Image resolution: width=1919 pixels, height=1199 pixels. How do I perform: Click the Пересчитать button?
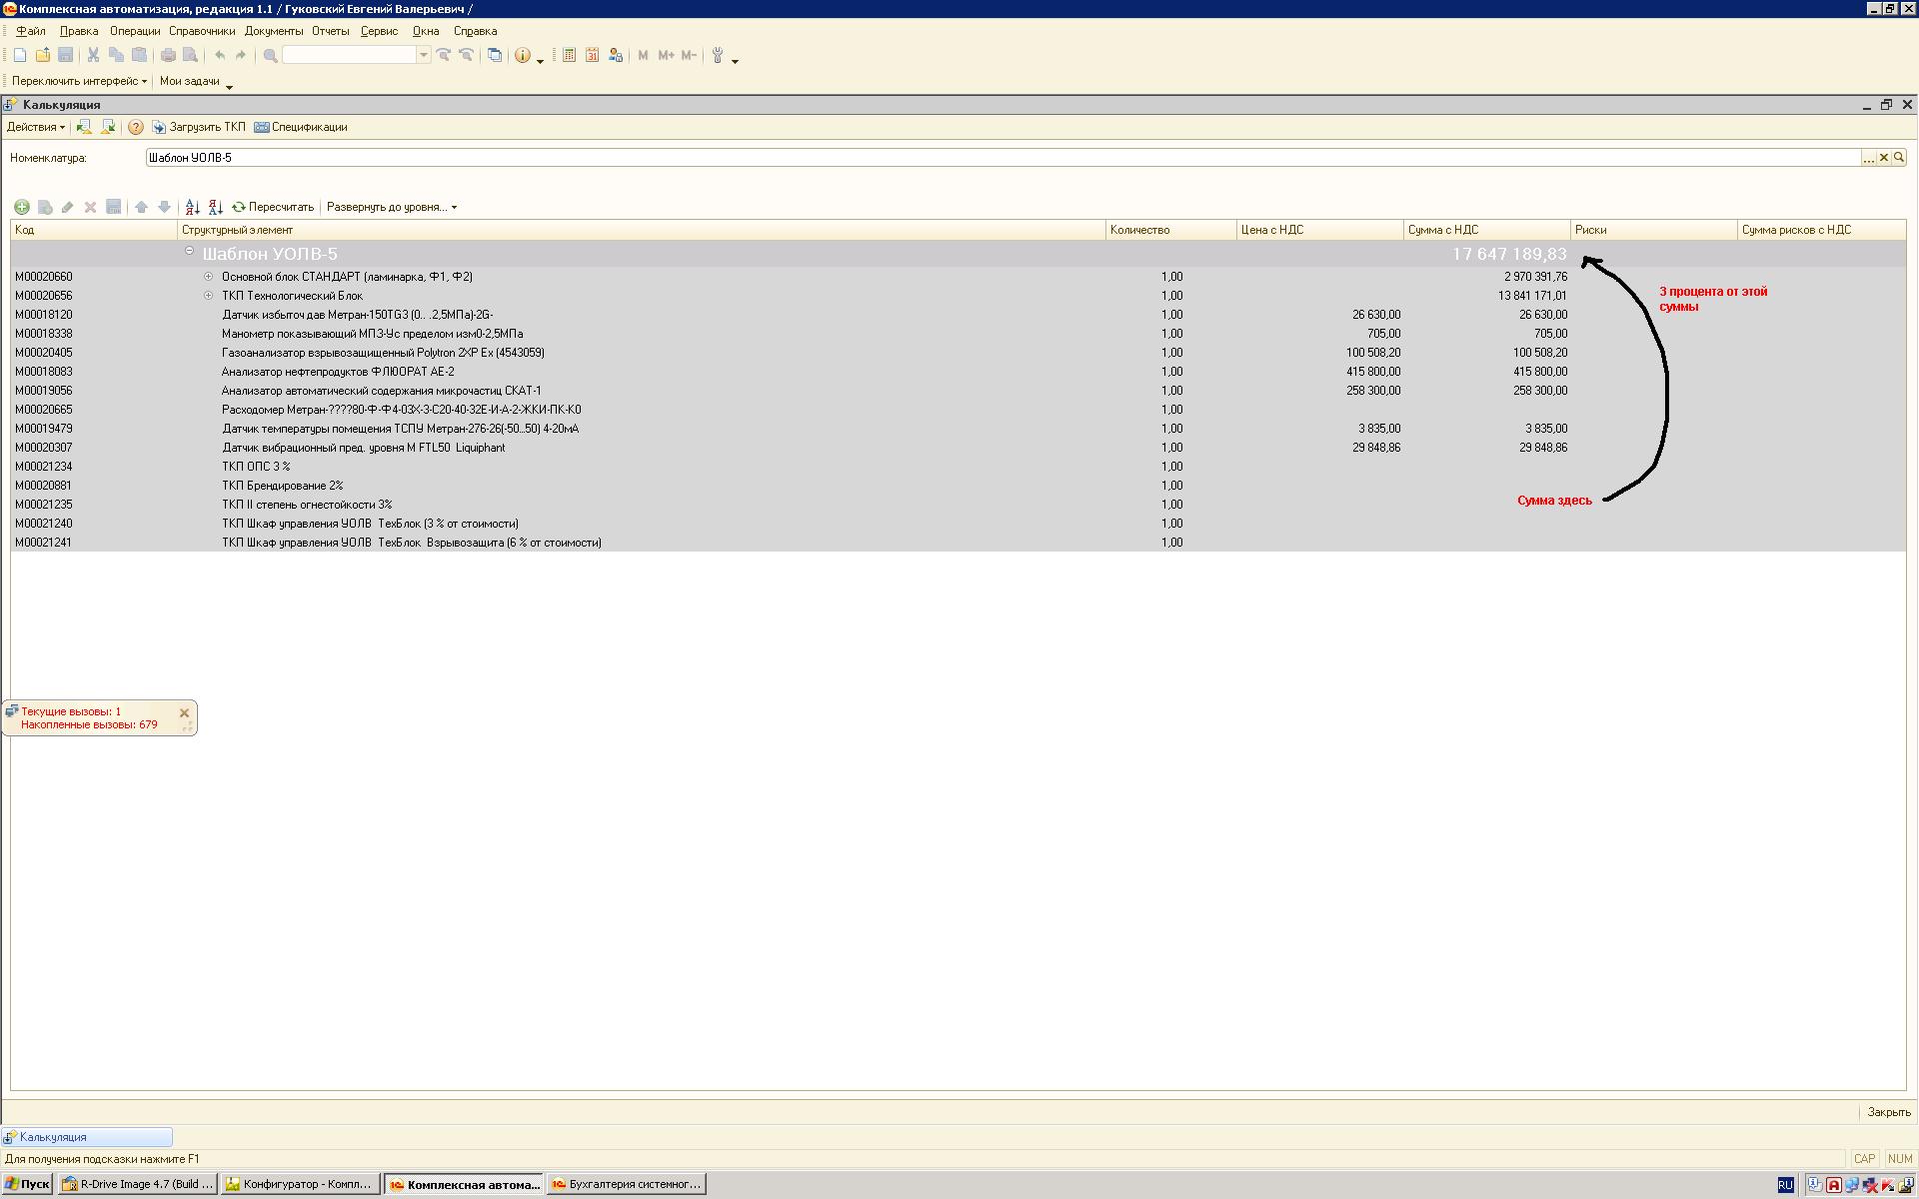coord(273,207)
